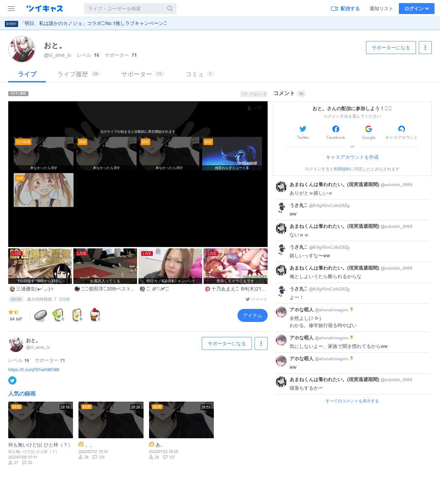Switch to the コミュ tab
440x494 pixels.
[200, 74]
